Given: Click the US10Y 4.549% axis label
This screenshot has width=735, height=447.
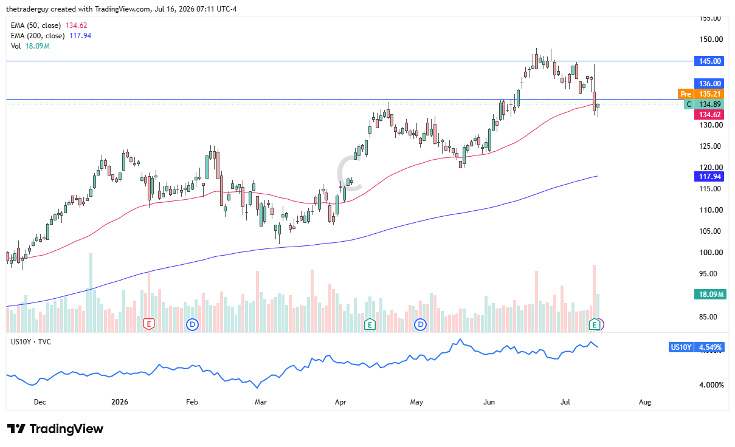Looking at the screenshot, I should coord(696,347).
